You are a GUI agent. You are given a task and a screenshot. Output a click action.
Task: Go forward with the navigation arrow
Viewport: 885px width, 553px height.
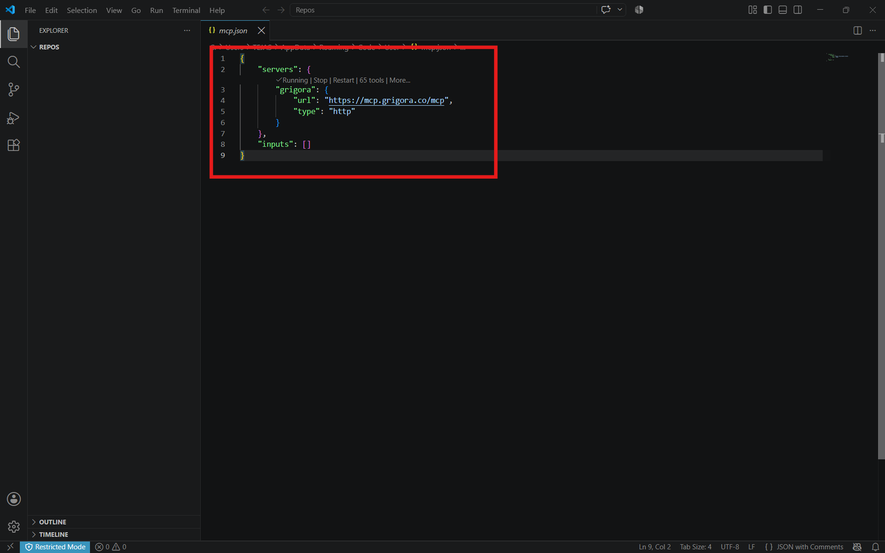click(x=281, y=10)
